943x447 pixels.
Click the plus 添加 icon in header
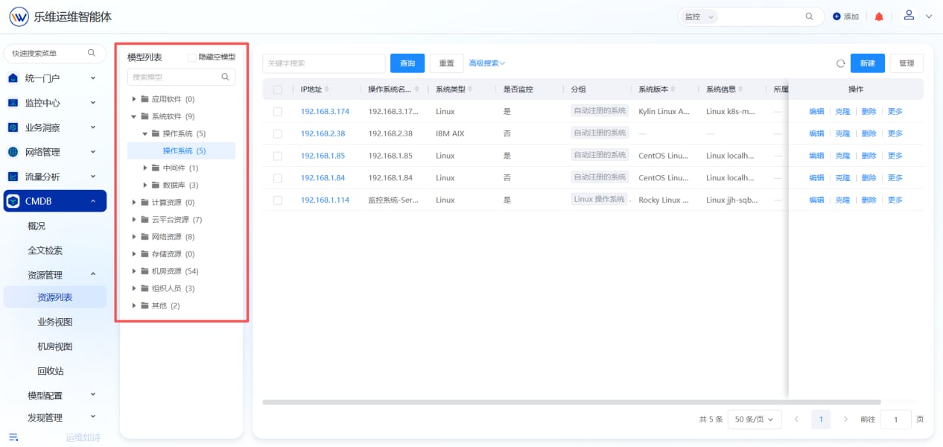coord(836,16)
